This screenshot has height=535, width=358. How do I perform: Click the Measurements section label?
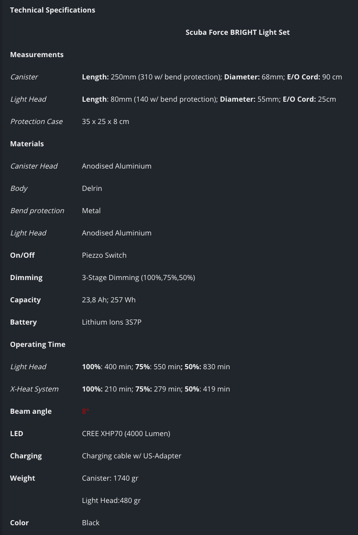(37, 55)
